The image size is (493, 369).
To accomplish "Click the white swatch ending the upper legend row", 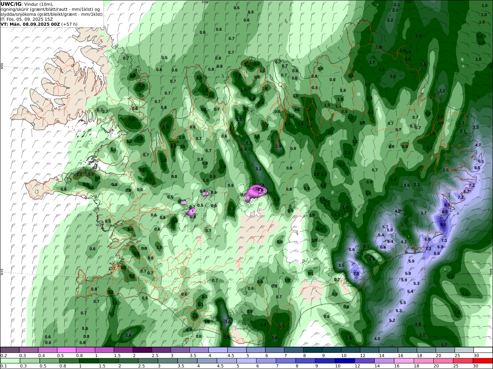I will click(483, 350).
